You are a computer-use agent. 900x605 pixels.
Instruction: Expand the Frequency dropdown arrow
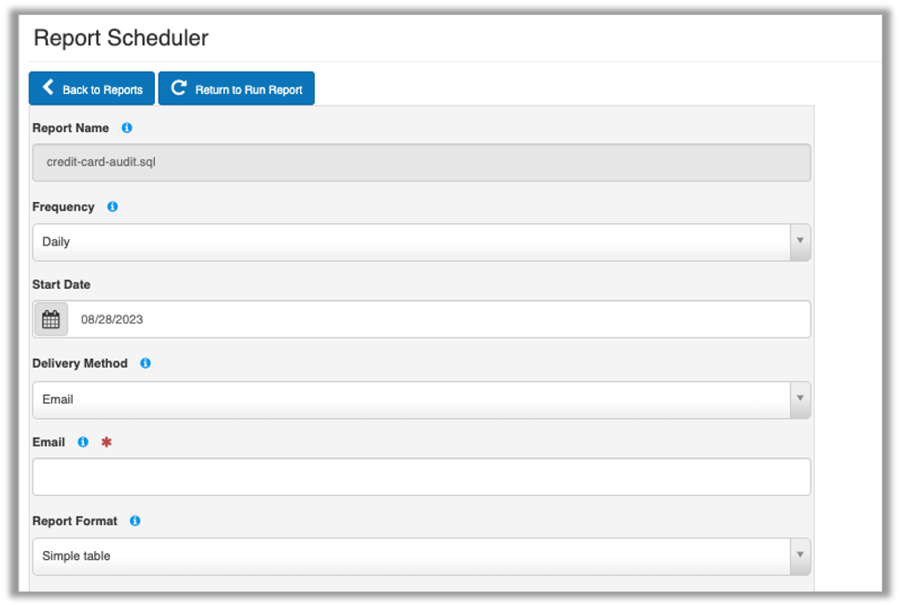[x=800, y=242]
